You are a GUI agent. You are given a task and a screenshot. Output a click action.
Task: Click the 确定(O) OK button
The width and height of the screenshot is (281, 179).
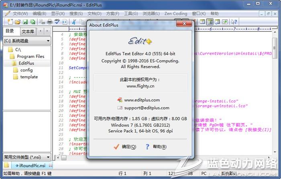coord(125,147)
